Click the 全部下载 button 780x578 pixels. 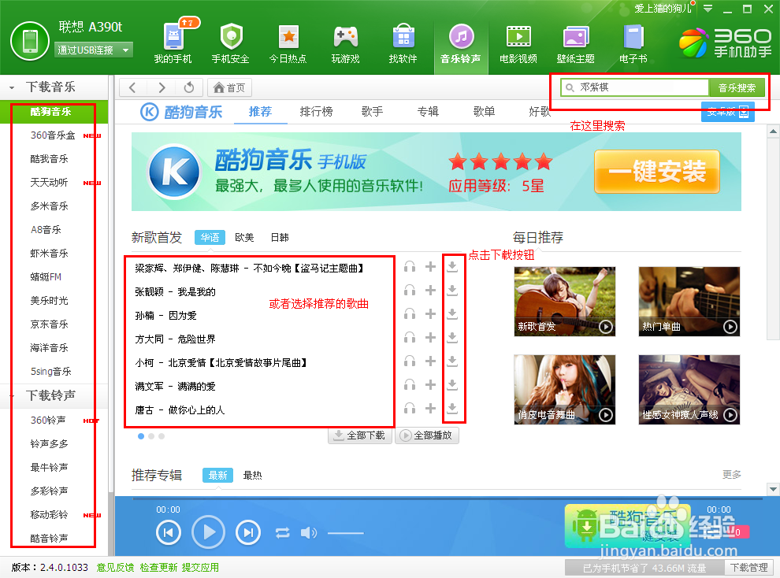(x=360, y=435)
